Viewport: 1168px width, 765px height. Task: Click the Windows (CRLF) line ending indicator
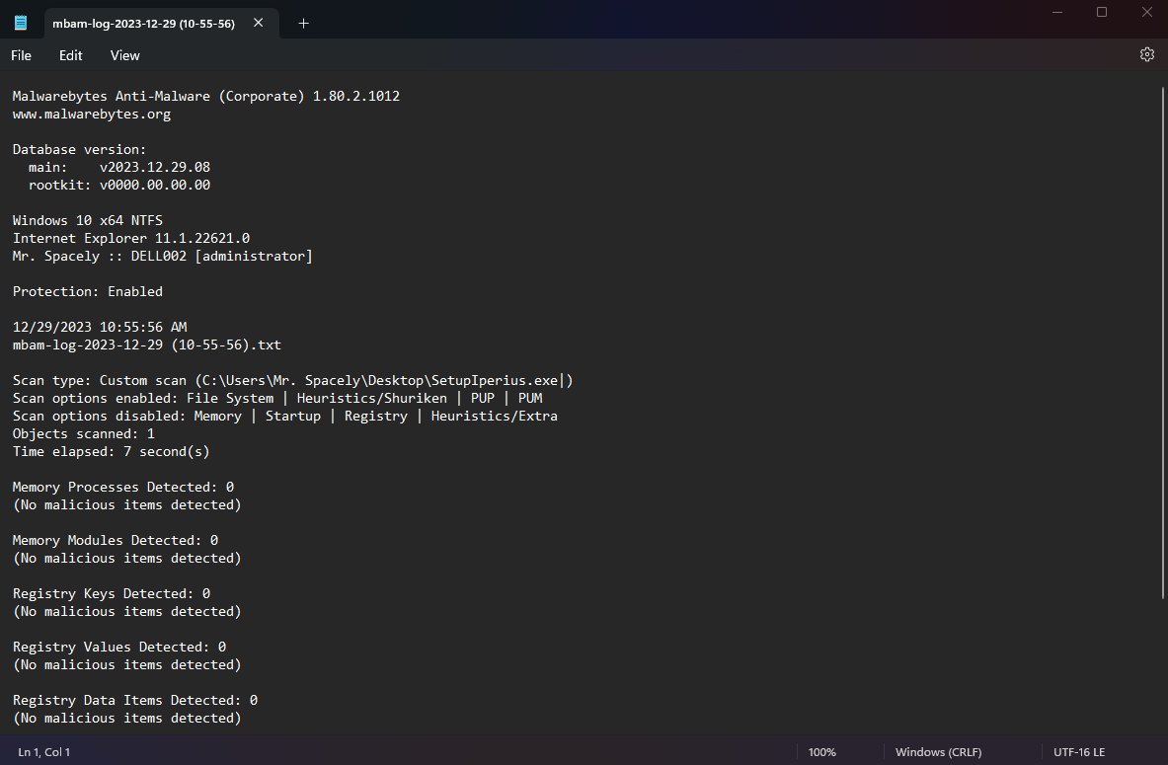tap(938, 752)
